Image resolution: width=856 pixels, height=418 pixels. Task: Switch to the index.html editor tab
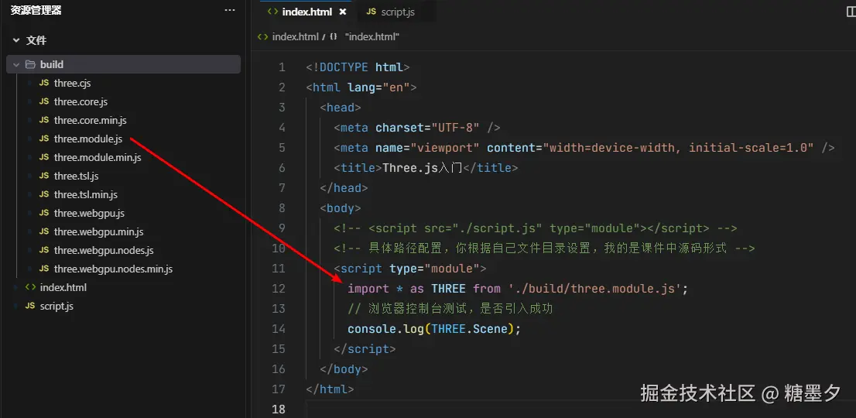(x=306, y=12)
